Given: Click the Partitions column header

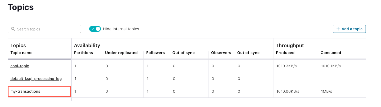Looking at the screenshot, I should click(83, 53).
